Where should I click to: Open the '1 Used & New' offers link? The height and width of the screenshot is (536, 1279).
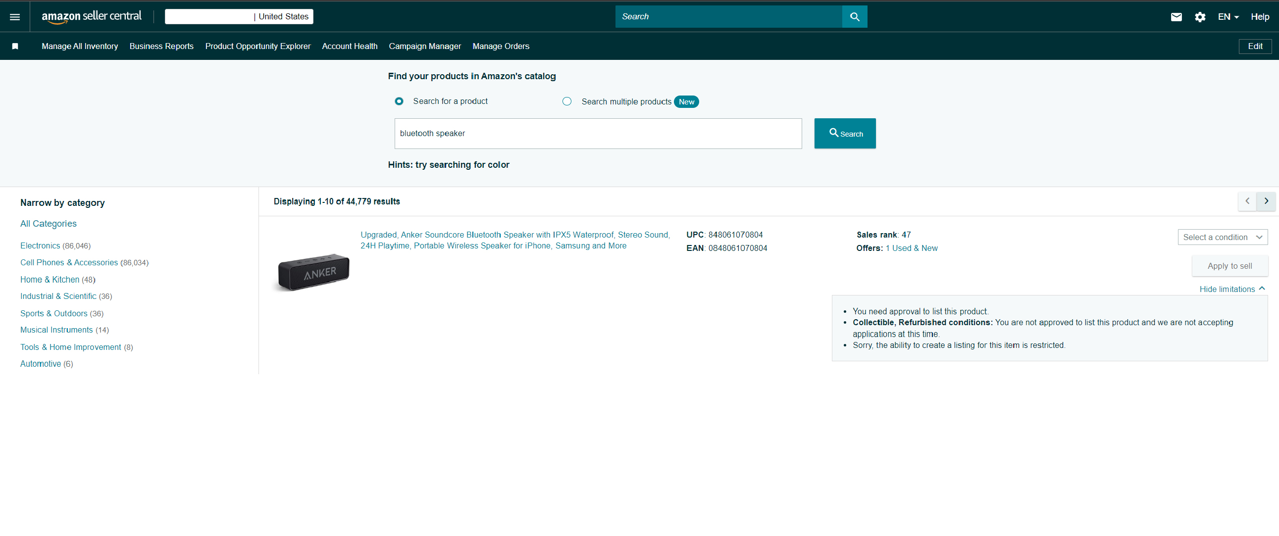click(x=912, y=248)
